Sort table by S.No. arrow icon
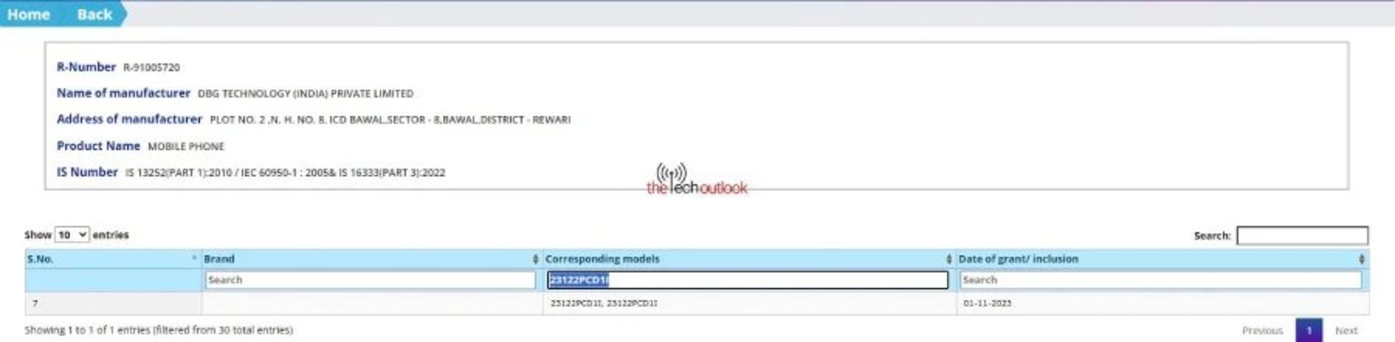This screenshot has height=342, width=1395. [194, 258]
